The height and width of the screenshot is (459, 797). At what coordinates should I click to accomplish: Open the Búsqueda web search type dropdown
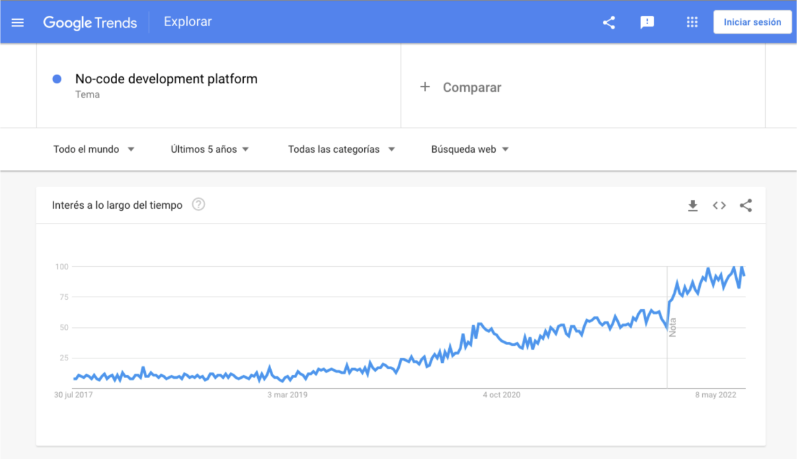tap(470, 150)
